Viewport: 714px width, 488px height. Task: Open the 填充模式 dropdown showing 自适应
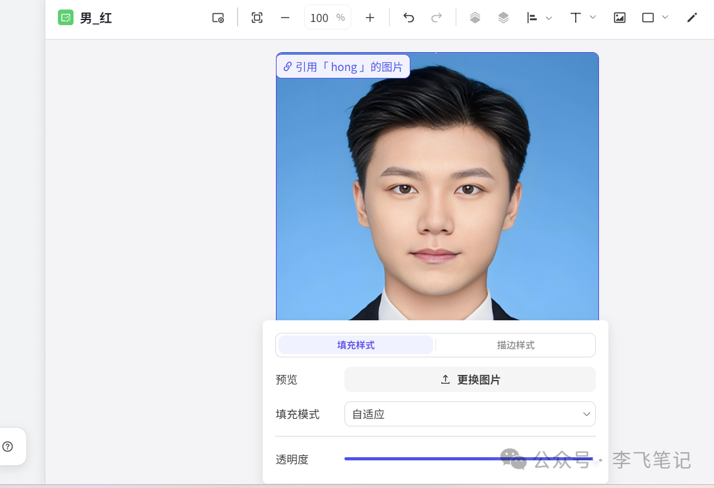470,414
